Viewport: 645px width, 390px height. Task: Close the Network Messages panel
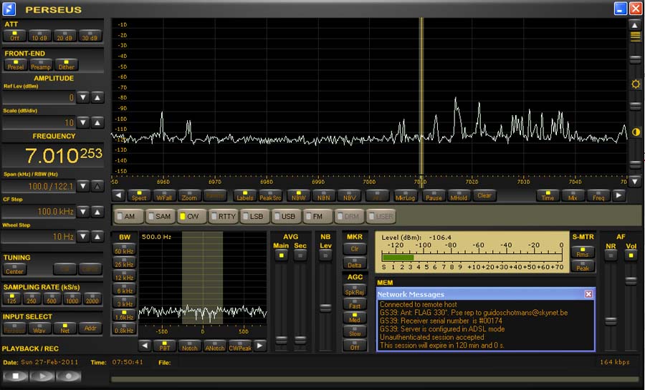[588, 294]
